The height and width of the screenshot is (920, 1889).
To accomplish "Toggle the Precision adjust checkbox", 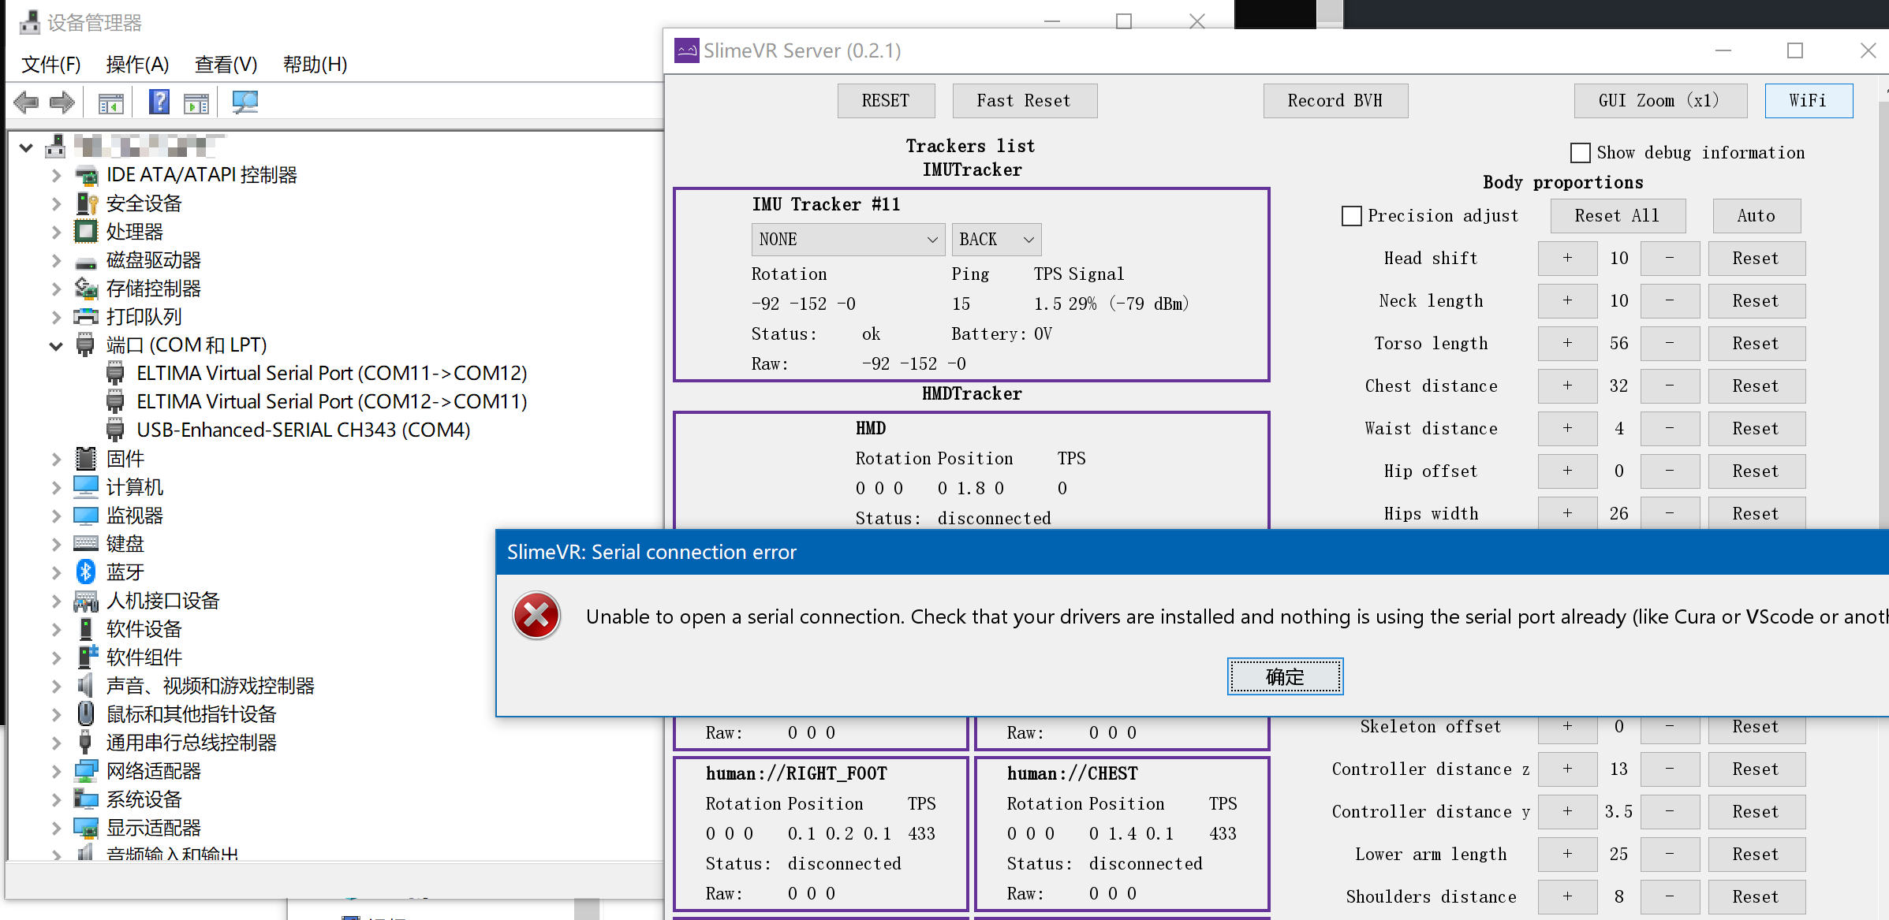I will coord(1352,215).
